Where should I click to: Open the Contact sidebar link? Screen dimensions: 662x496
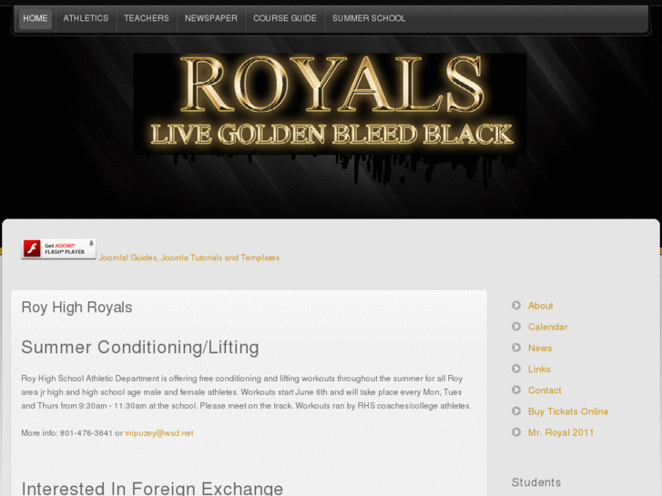click(545, 390)
